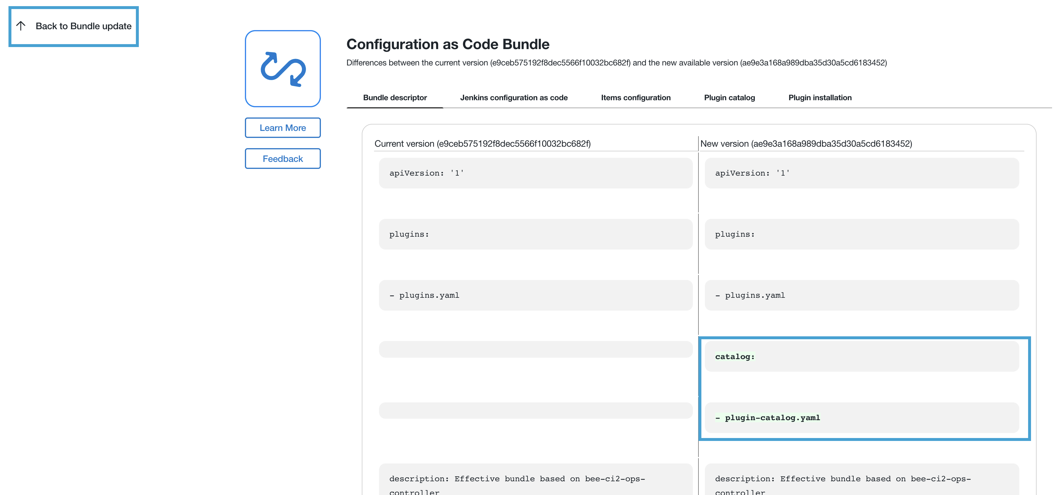Open the Items configuration tab
The image size is (1062, 495).
coord(635,98)
